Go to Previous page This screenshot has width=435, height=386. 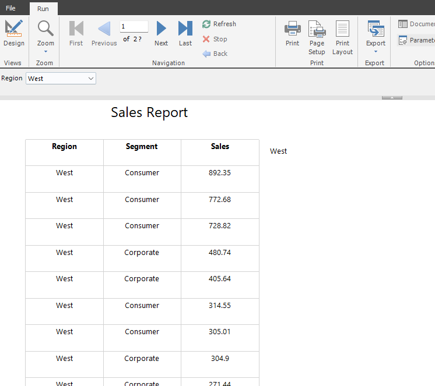pos(104,33)
